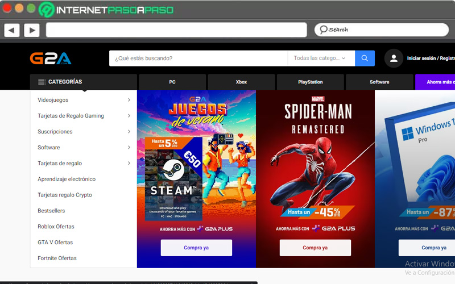This screenshot has height=284, width=455.
Task: Click the Windows logo on the product box
Action: 407,134
